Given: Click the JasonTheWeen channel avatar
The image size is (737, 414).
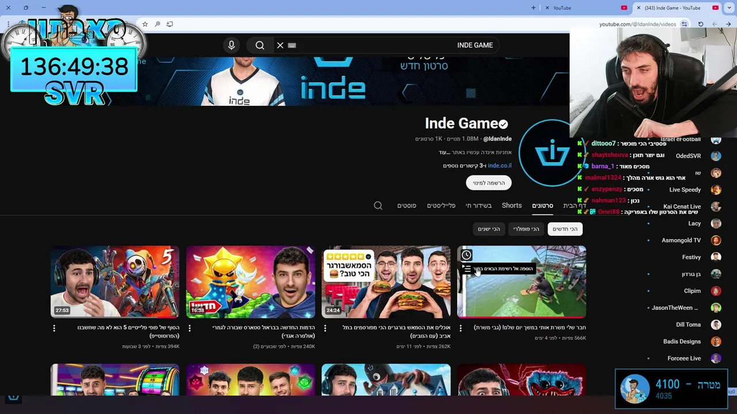Looking at the screenshot, I should (716, 308).
